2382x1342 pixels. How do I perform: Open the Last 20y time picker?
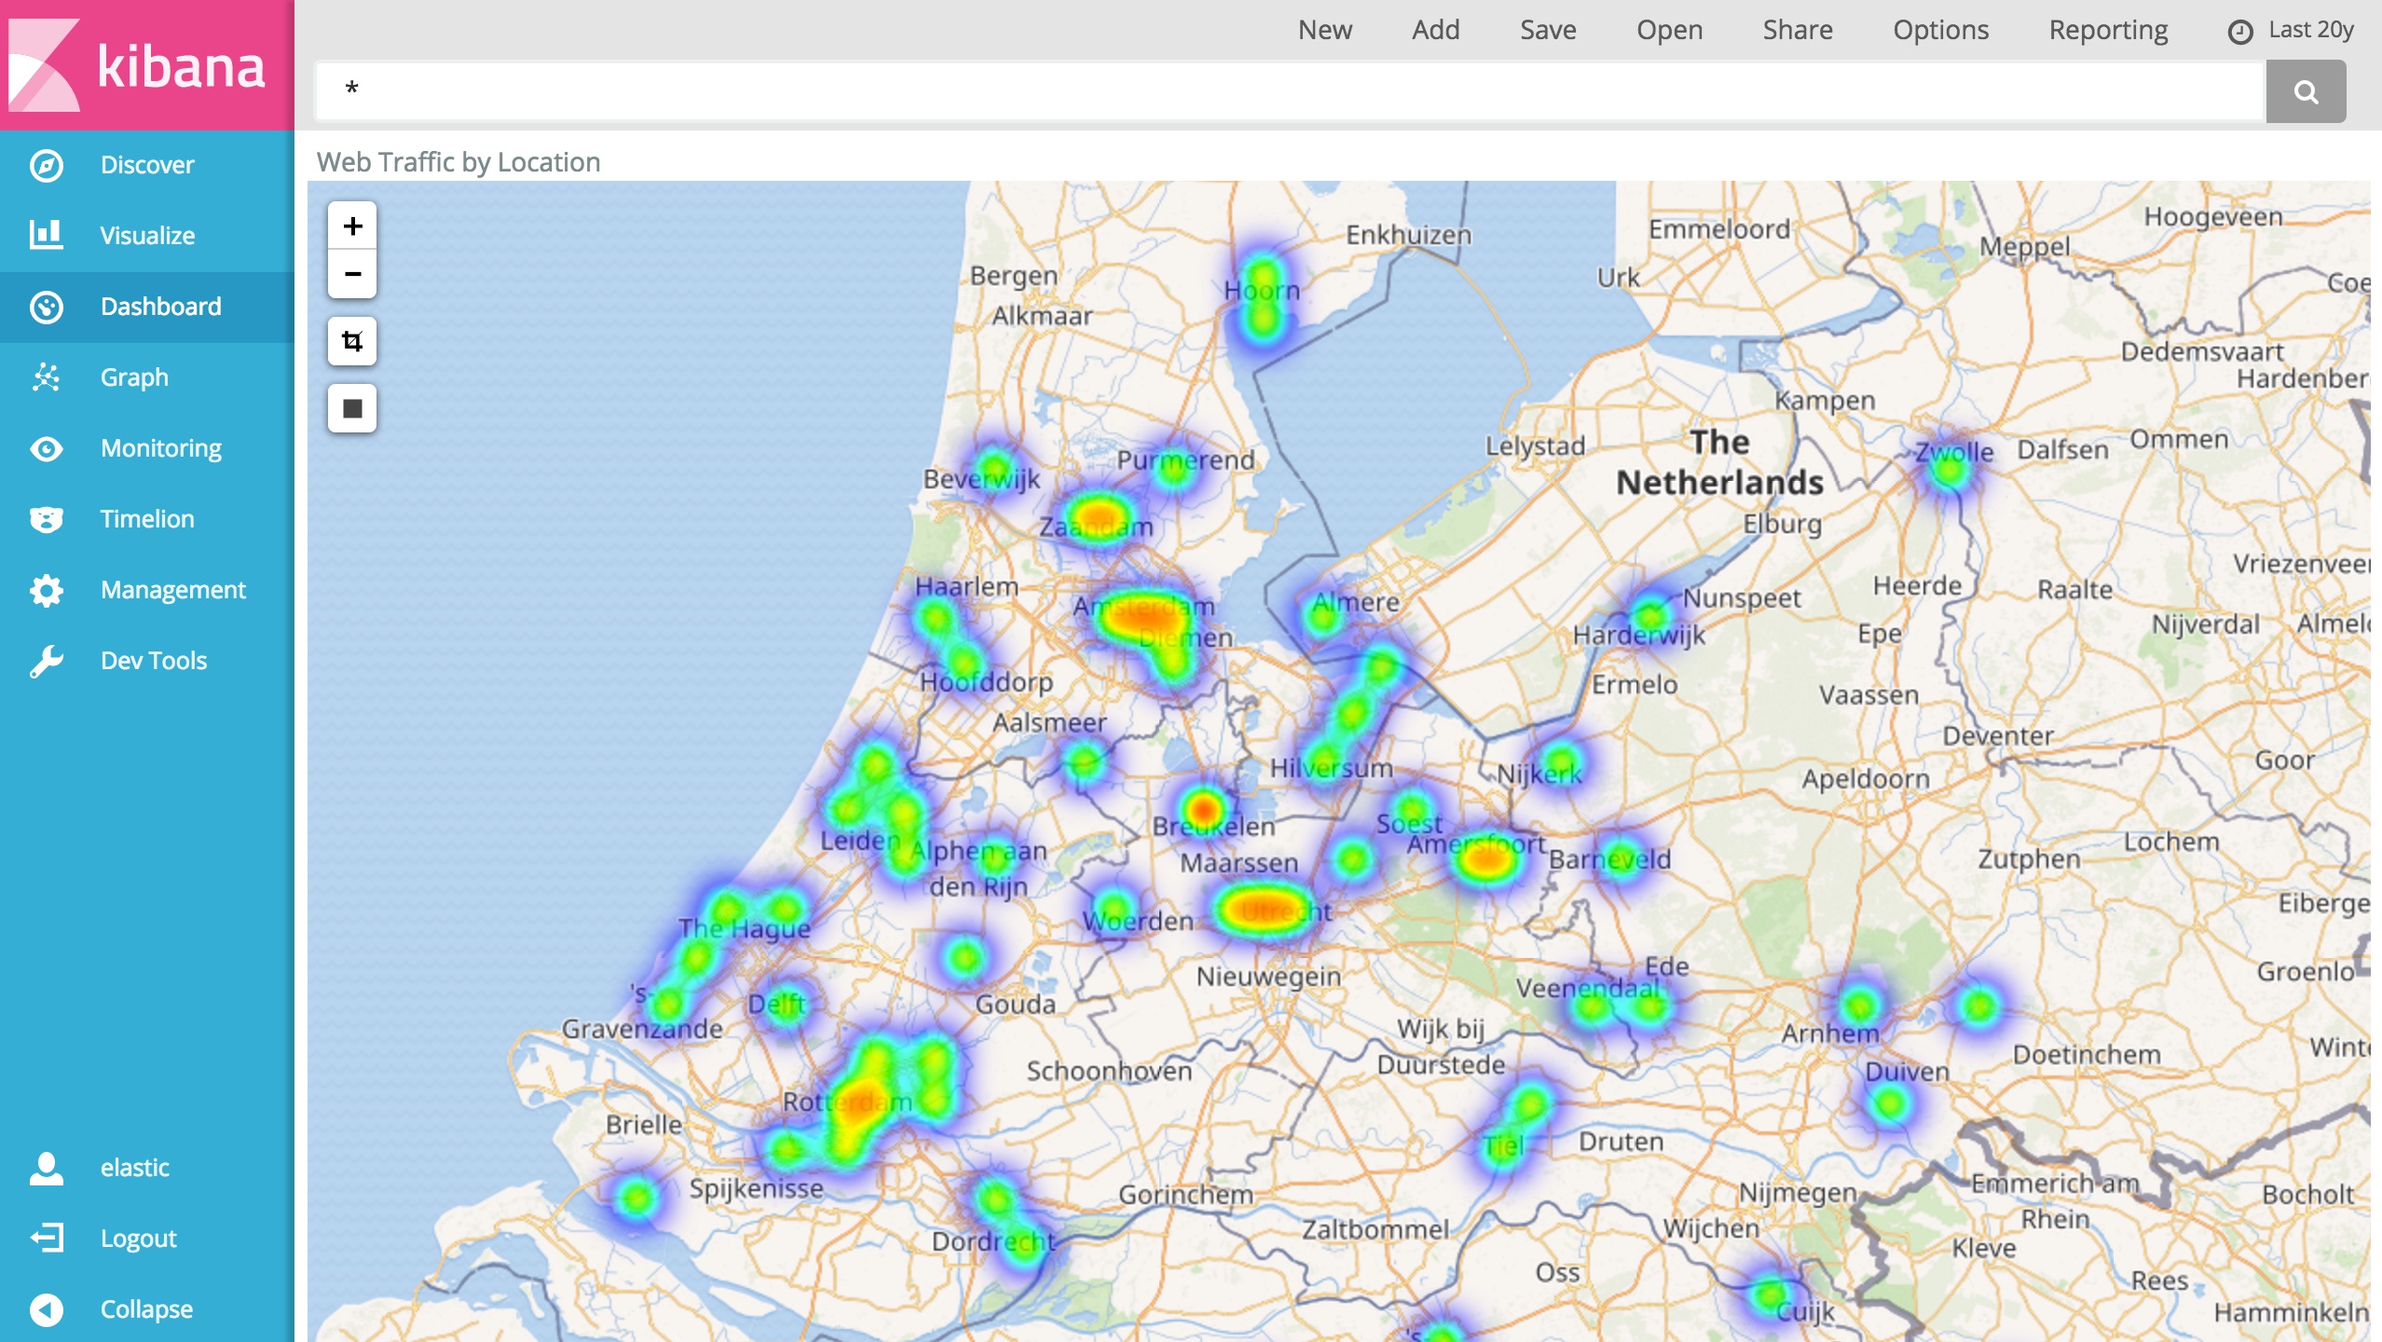pyautogui.click(x=2293, y=31)
